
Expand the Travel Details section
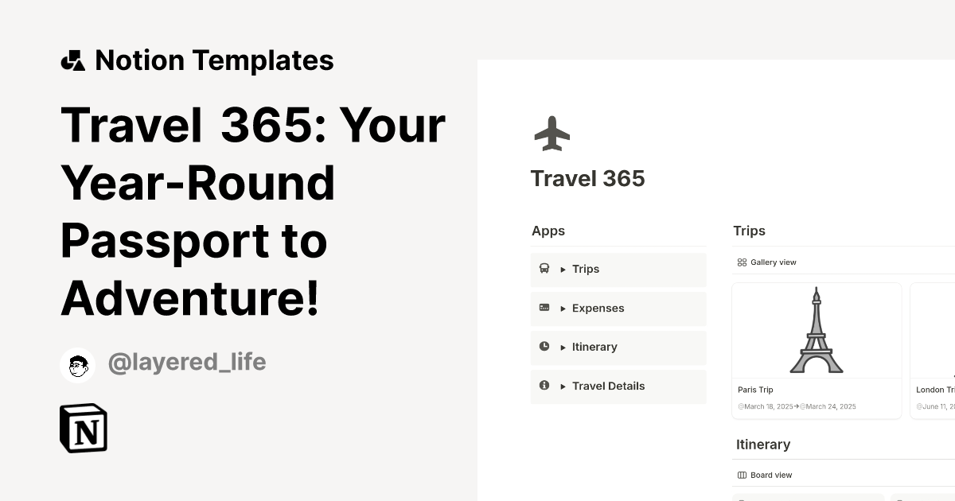(x=564, y=386)
